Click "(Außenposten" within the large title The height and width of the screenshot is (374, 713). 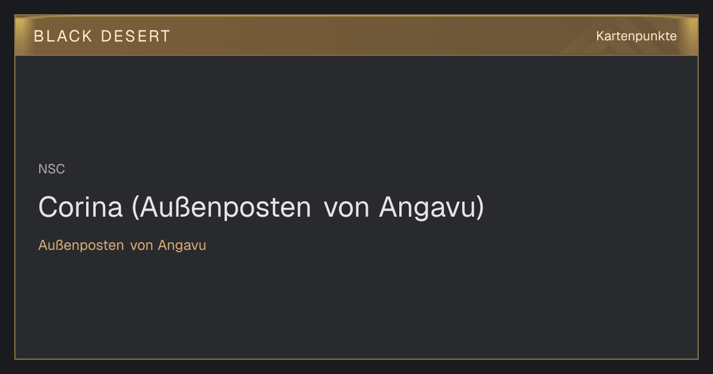click(221, 208)
